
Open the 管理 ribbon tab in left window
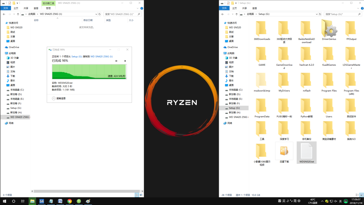[x=48, y=8]
